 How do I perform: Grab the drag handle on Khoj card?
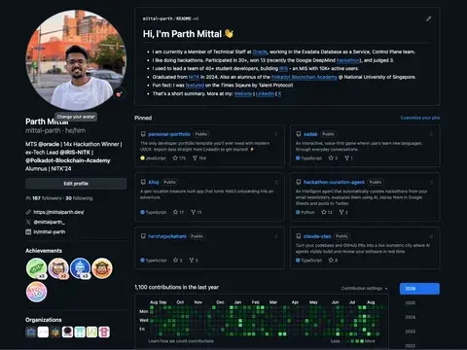pyautogui.click(x=276, y=182)
